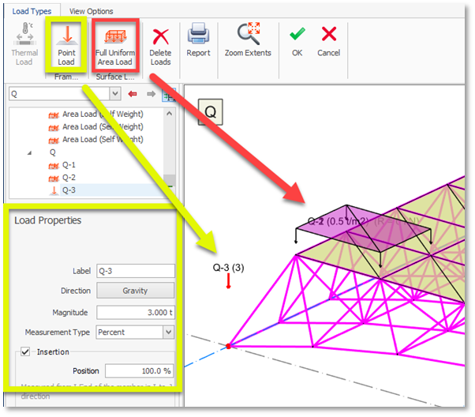The width and height of the screenshot is (475, 417).
Task: Click the Position percentage field
Action: point(139,370)
